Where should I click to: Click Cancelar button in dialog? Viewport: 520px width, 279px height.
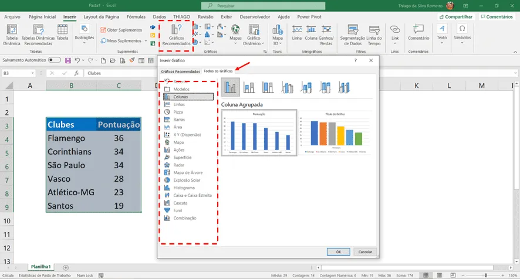365,252
